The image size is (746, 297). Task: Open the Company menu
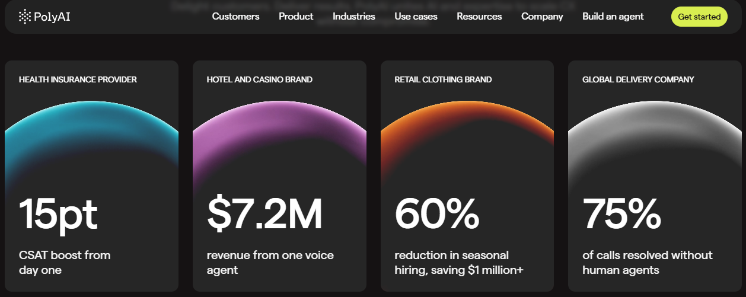click(x=542, y=17)
